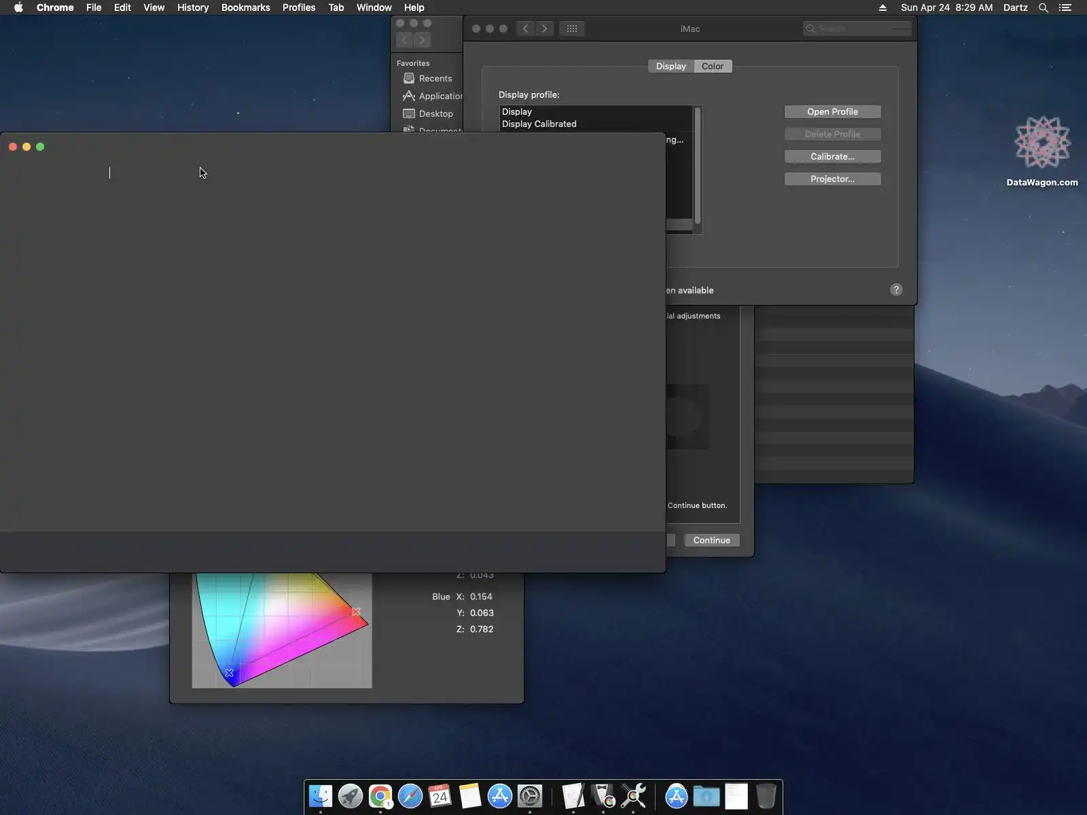Open Google Chrome from the Dock

click(380, 796)
